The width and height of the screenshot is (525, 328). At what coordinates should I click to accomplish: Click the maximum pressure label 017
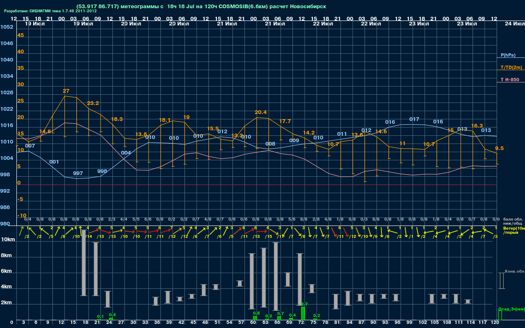[414, 119]
